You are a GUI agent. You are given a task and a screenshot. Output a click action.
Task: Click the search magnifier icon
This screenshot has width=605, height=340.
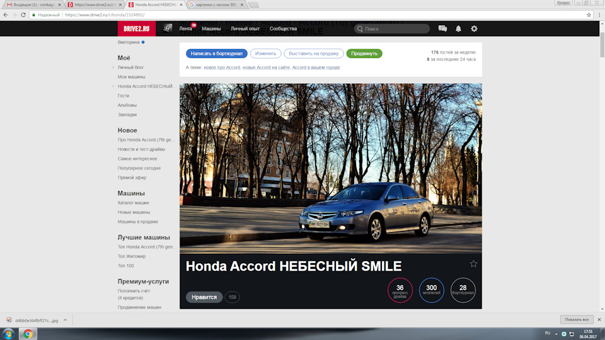pos(360,29)
